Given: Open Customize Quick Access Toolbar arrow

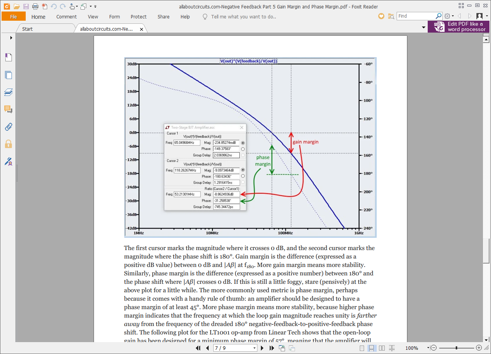Looking at the screenshot, I should (95, 7).
